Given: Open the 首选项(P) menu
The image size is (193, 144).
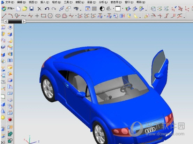Looking at the screenshot, I should [116, 2].
